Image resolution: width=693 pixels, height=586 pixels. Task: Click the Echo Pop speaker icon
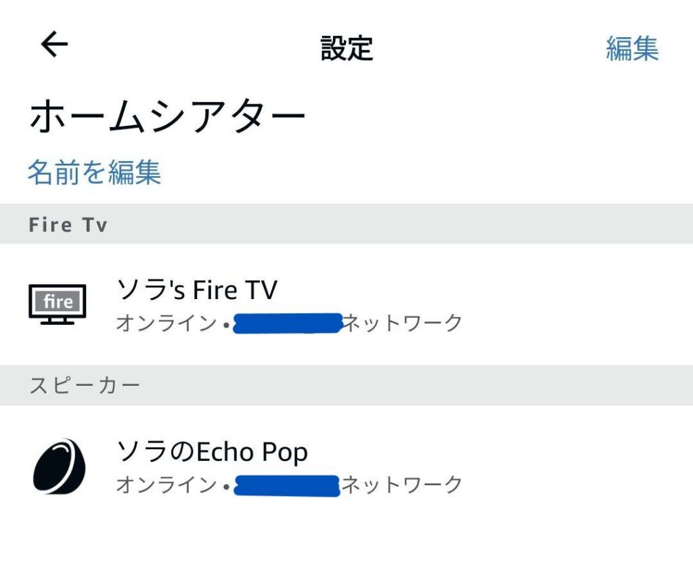pos(60,466)
